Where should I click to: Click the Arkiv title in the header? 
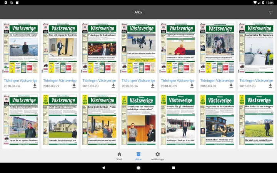138,12
